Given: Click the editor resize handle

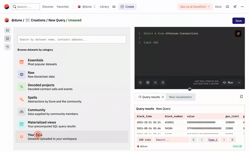Looking at the screenshot, I should (190, 89).
